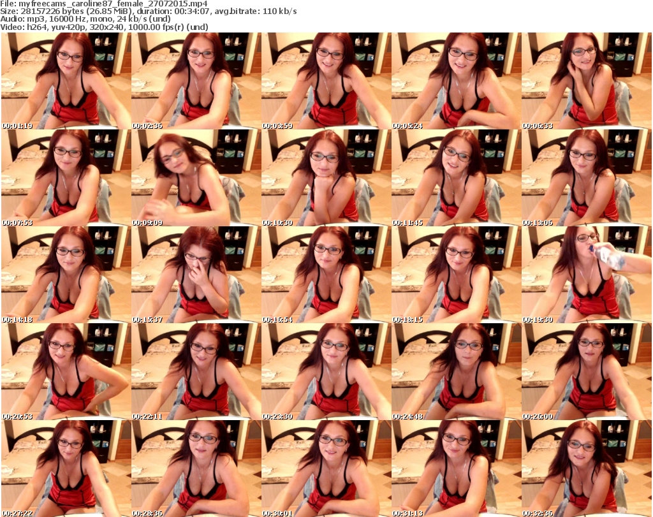Select the 00:16:54 frame
653x517 pixels.
pos(326,275)
